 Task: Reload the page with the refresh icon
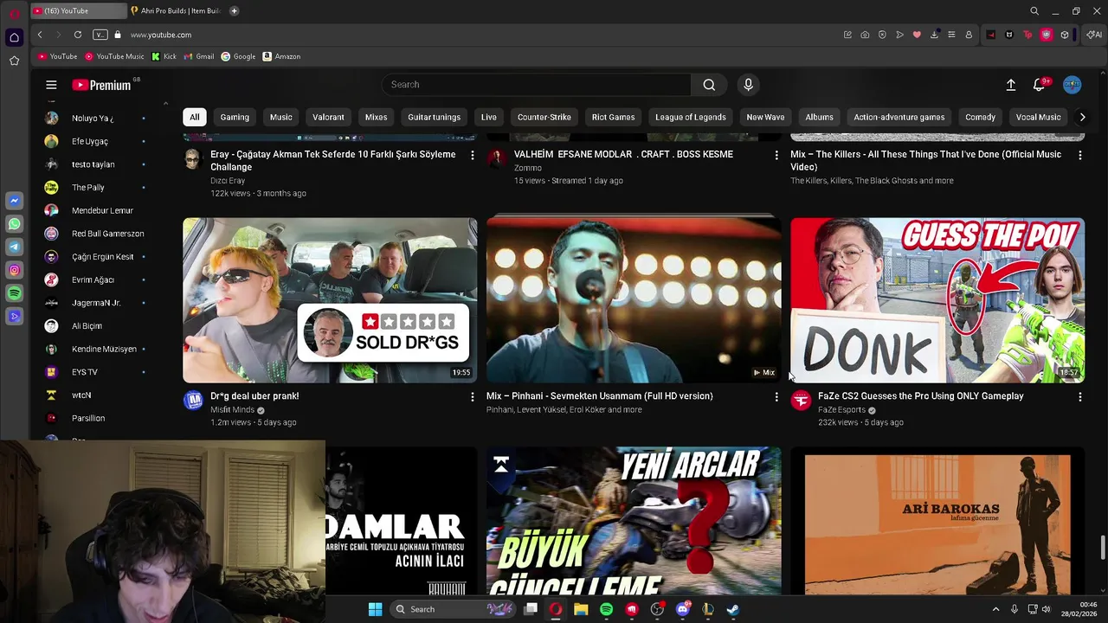pyautogui.click(x=78, y=35)
